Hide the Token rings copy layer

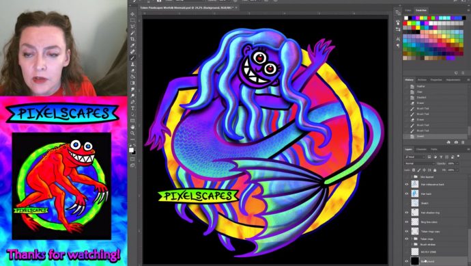[407, 231]
